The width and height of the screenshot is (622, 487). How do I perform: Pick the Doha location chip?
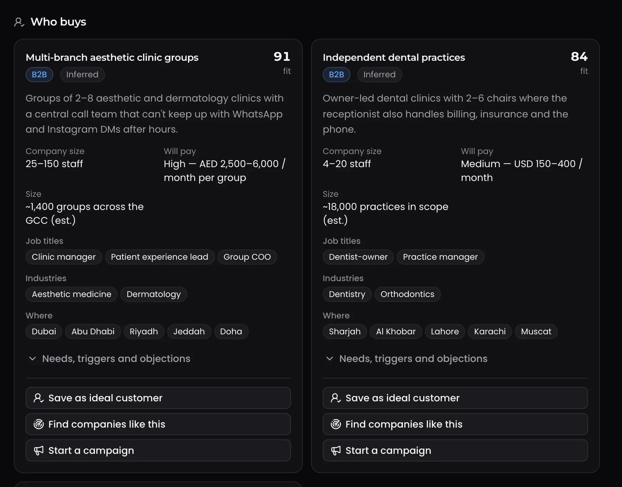(231, 332)
